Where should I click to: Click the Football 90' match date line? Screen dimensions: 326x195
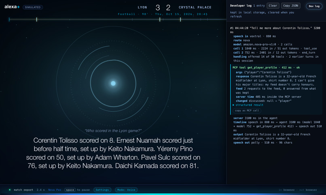tap(163, 14)
